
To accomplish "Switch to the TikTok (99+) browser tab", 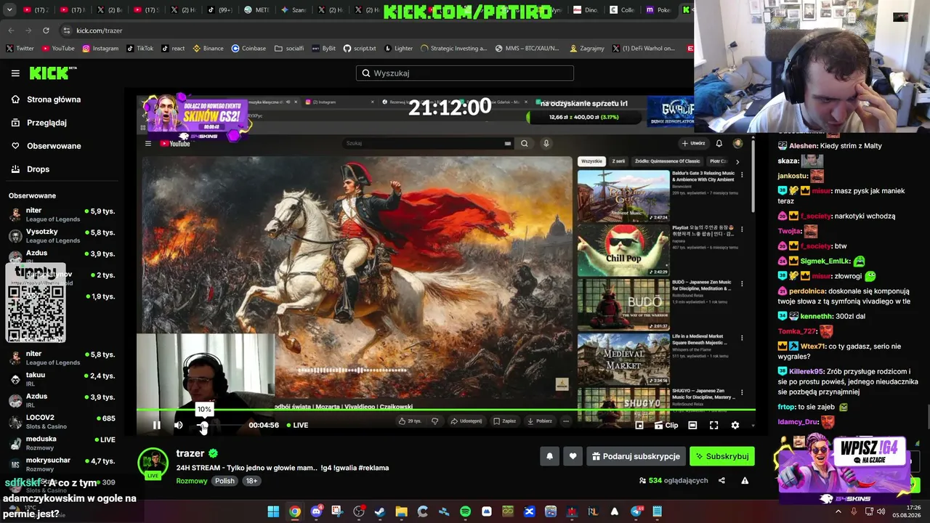I will [x=220, y=10].
